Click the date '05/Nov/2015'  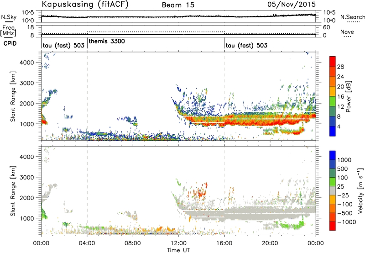(292, 4)
